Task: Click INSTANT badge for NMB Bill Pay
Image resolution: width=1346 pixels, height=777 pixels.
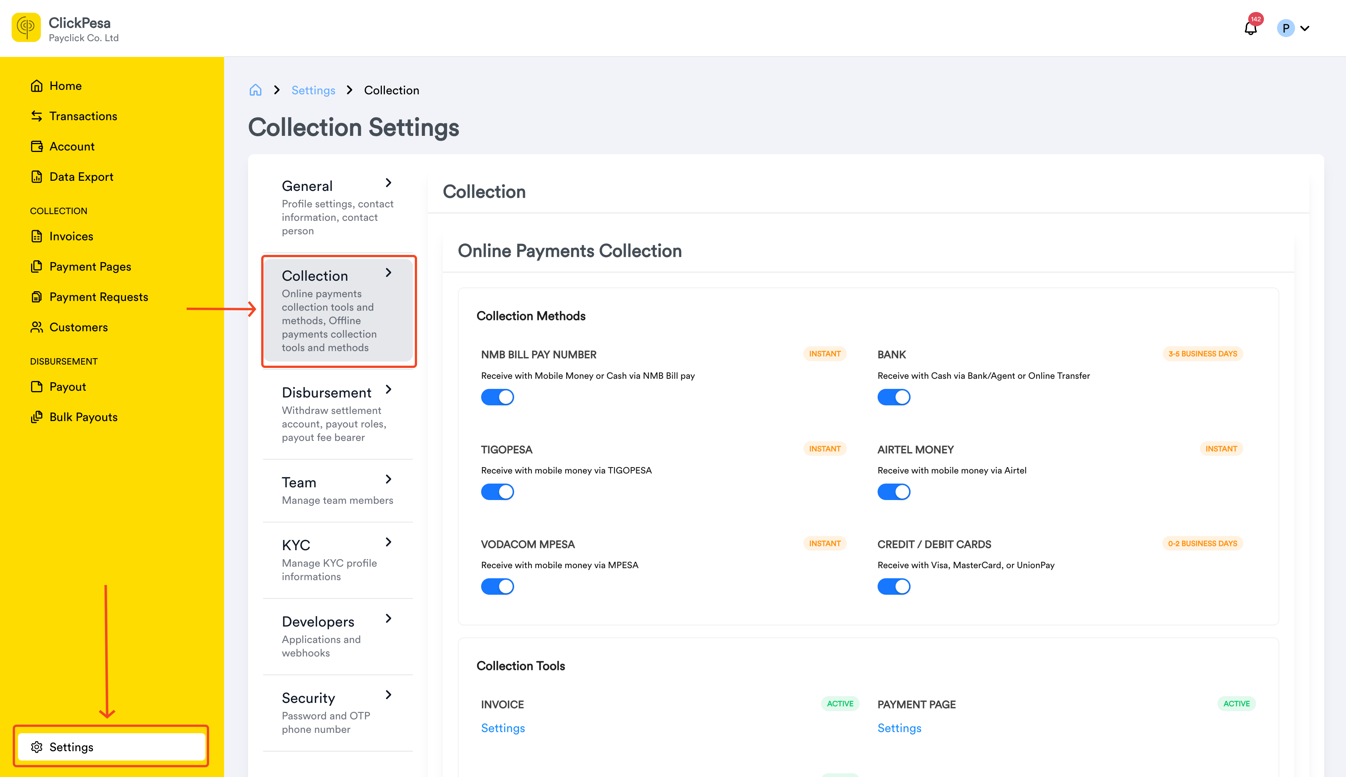Action: coord(824,354)
